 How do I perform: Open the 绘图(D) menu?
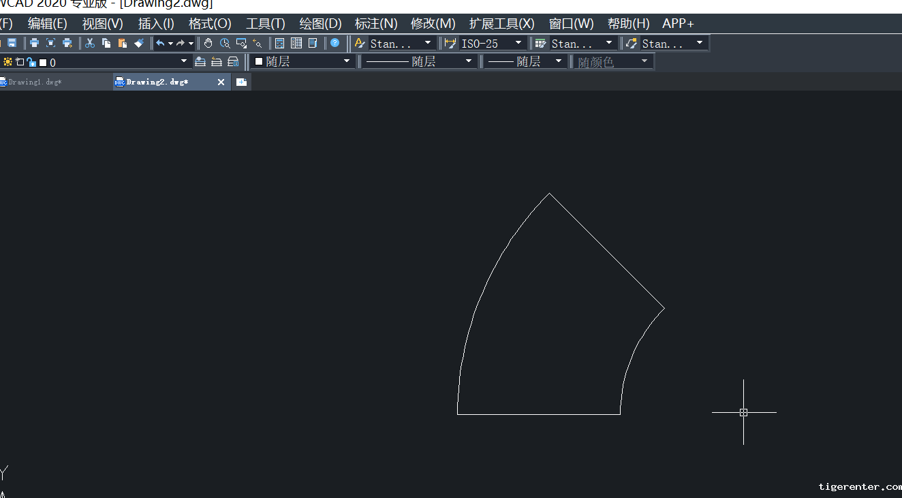tap(320, 24)
